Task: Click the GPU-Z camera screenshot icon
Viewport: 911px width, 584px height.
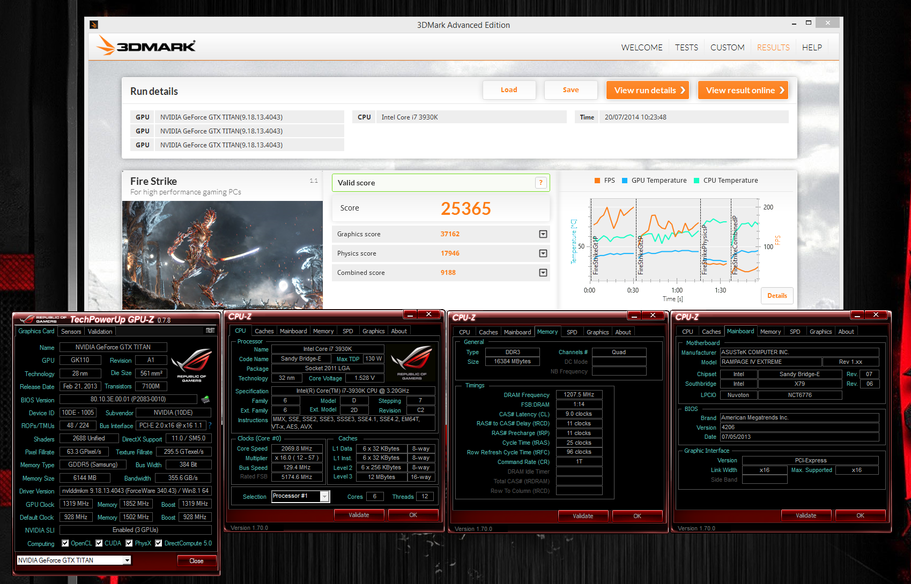Action: pyautogui.click(x=210, y=331)
